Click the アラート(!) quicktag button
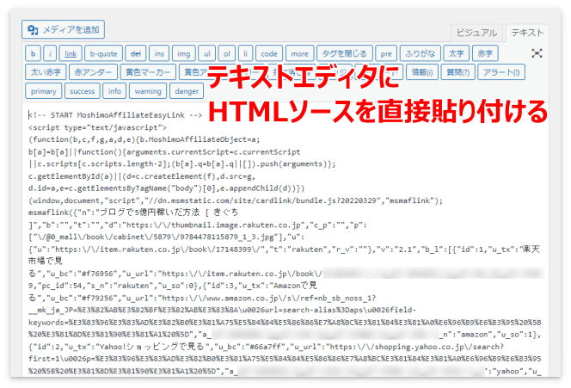571x388 pixels. point(501,72)
